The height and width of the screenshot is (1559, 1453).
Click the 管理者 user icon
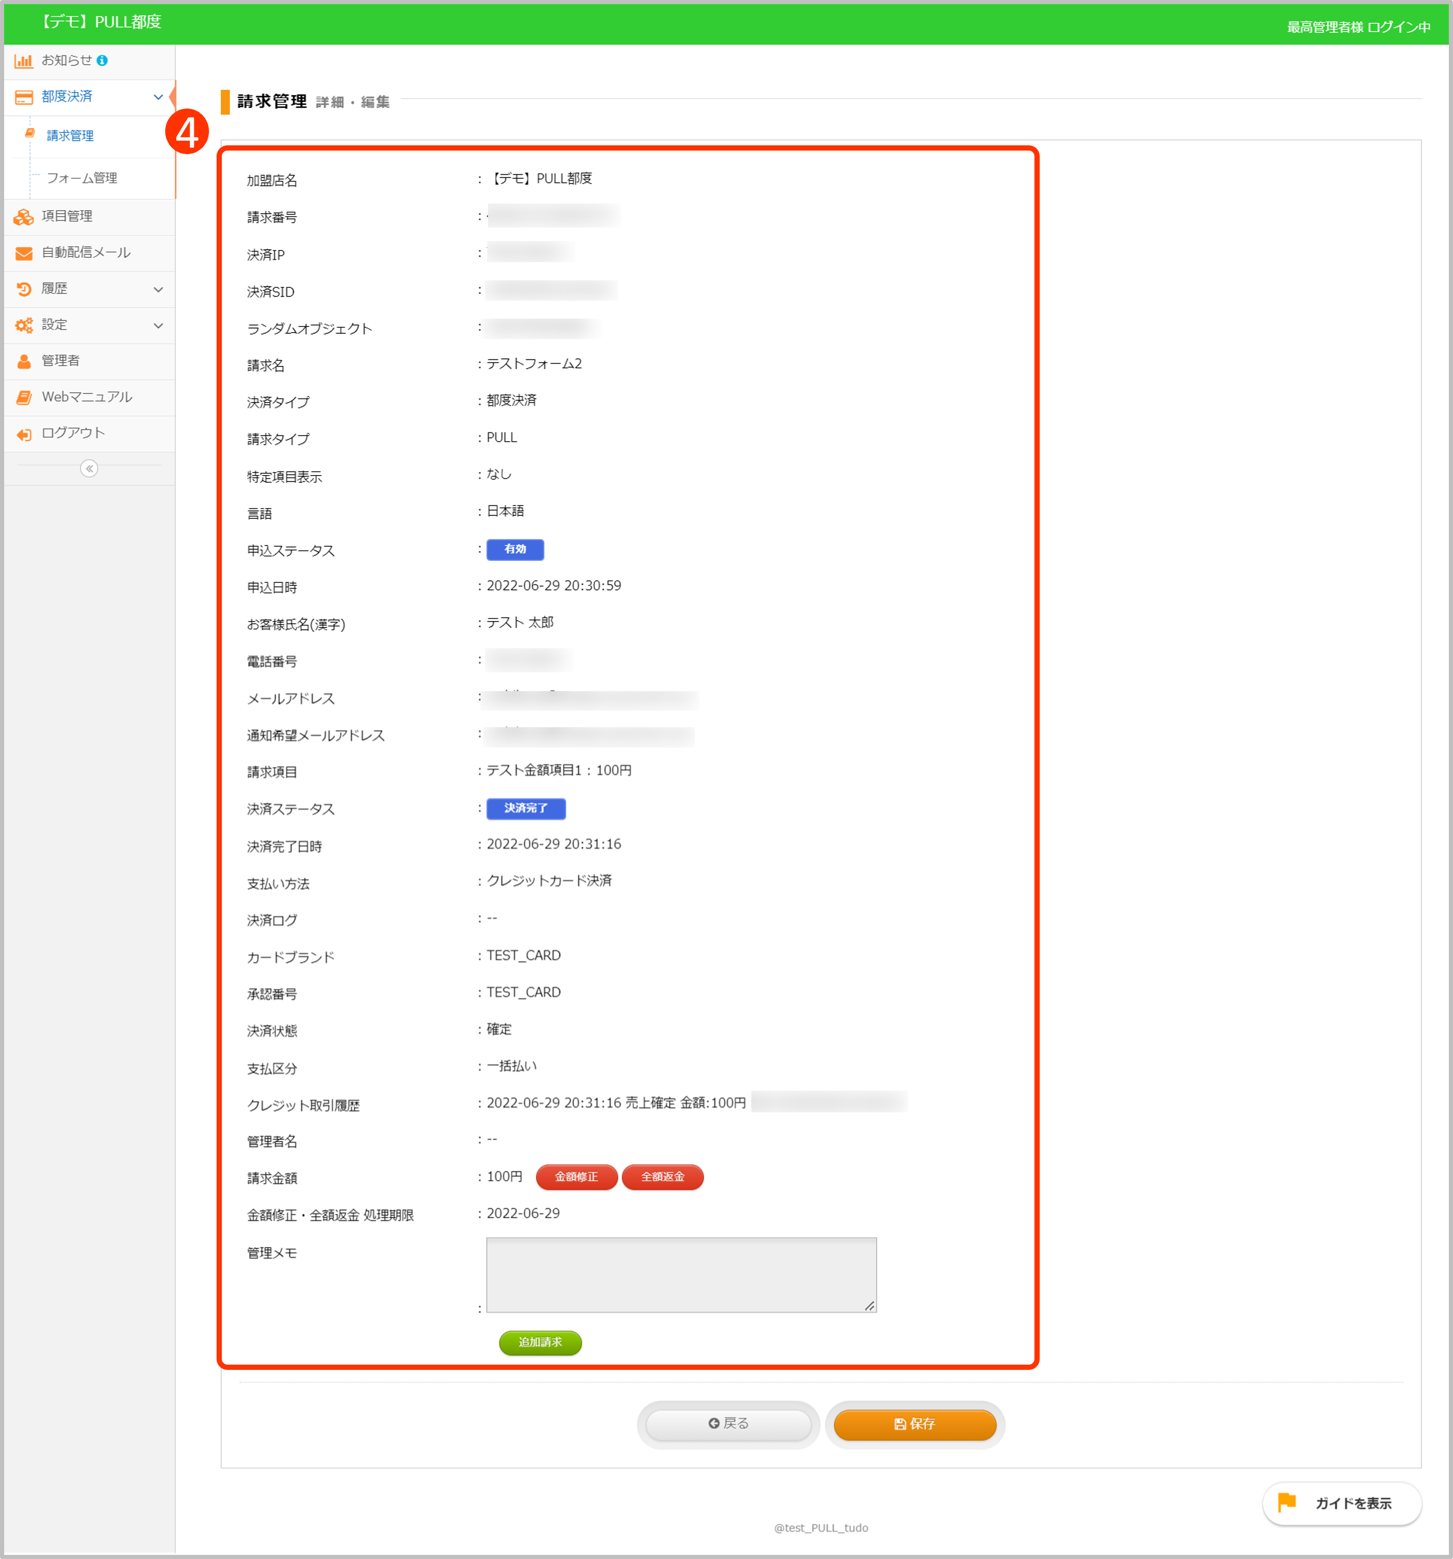tap(23, 361)
